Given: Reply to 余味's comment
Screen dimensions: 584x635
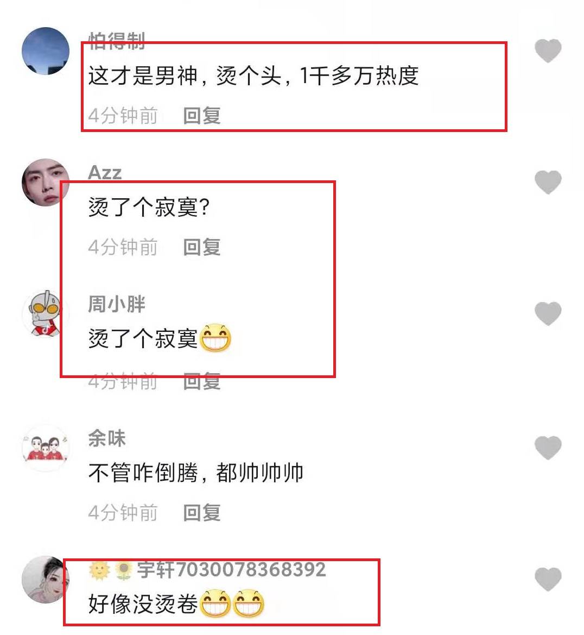Looking at the screenshot, I should pyautogui.click(x=201, y=513).
